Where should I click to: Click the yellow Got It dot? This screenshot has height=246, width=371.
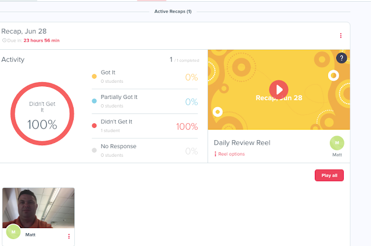pos(94,76)
